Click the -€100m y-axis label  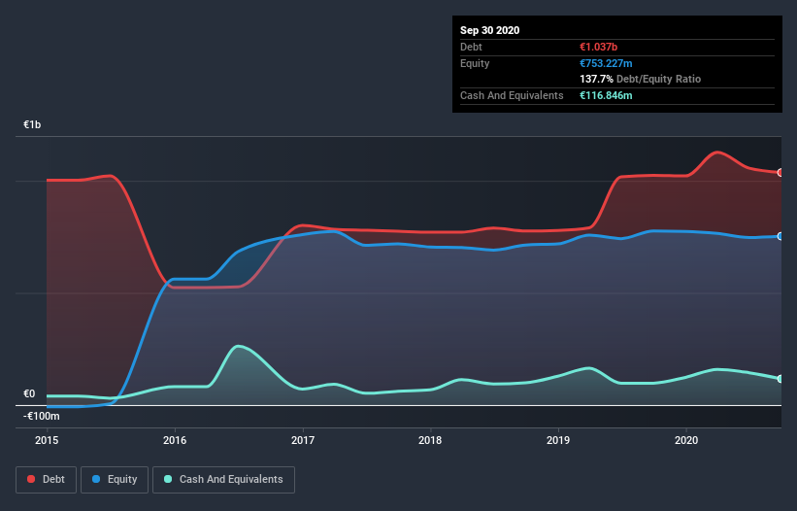pyautogui.click(x=42, y=417)
